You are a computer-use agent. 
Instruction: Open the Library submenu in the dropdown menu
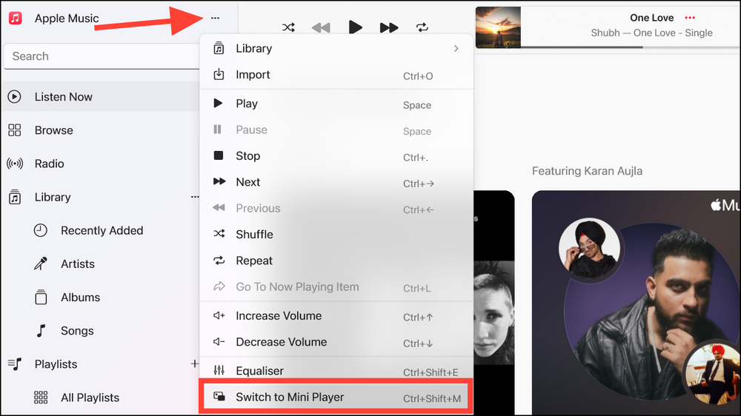click(336, 49)
